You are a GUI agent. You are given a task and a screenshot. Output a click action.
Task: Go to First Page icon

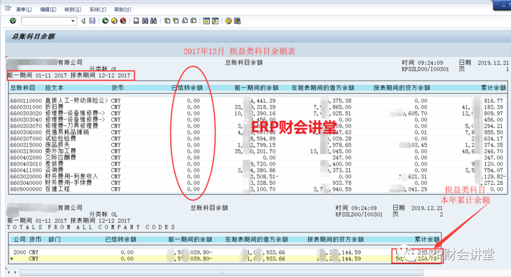pos(167,21)
